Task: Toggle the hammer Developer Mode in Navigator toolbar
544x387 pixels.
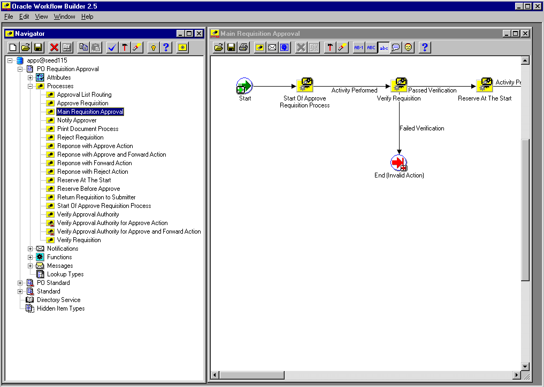Action: [x=125, y=48]
